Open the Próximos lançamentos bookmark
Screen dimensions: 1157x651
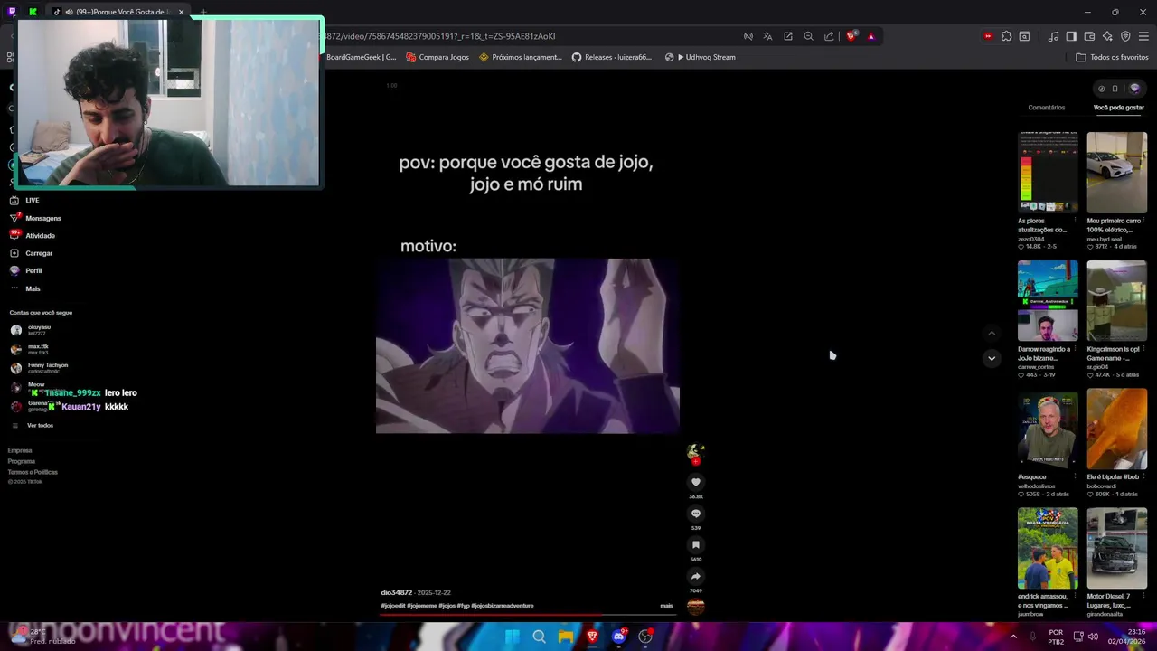(521, 57)
